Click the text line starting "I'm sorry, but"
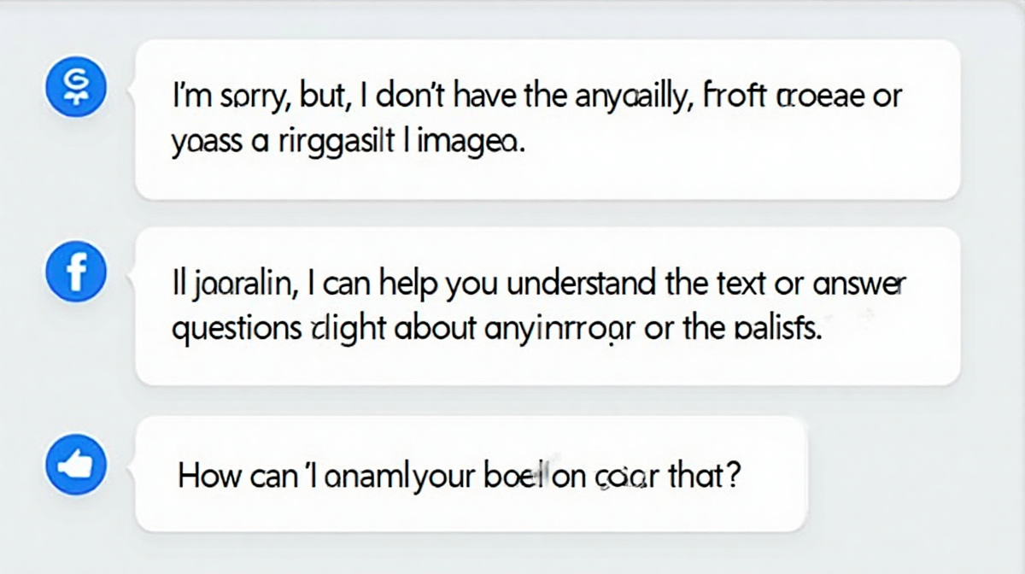Viewport: 1025px width, 574px height. (x=536, y=97)
